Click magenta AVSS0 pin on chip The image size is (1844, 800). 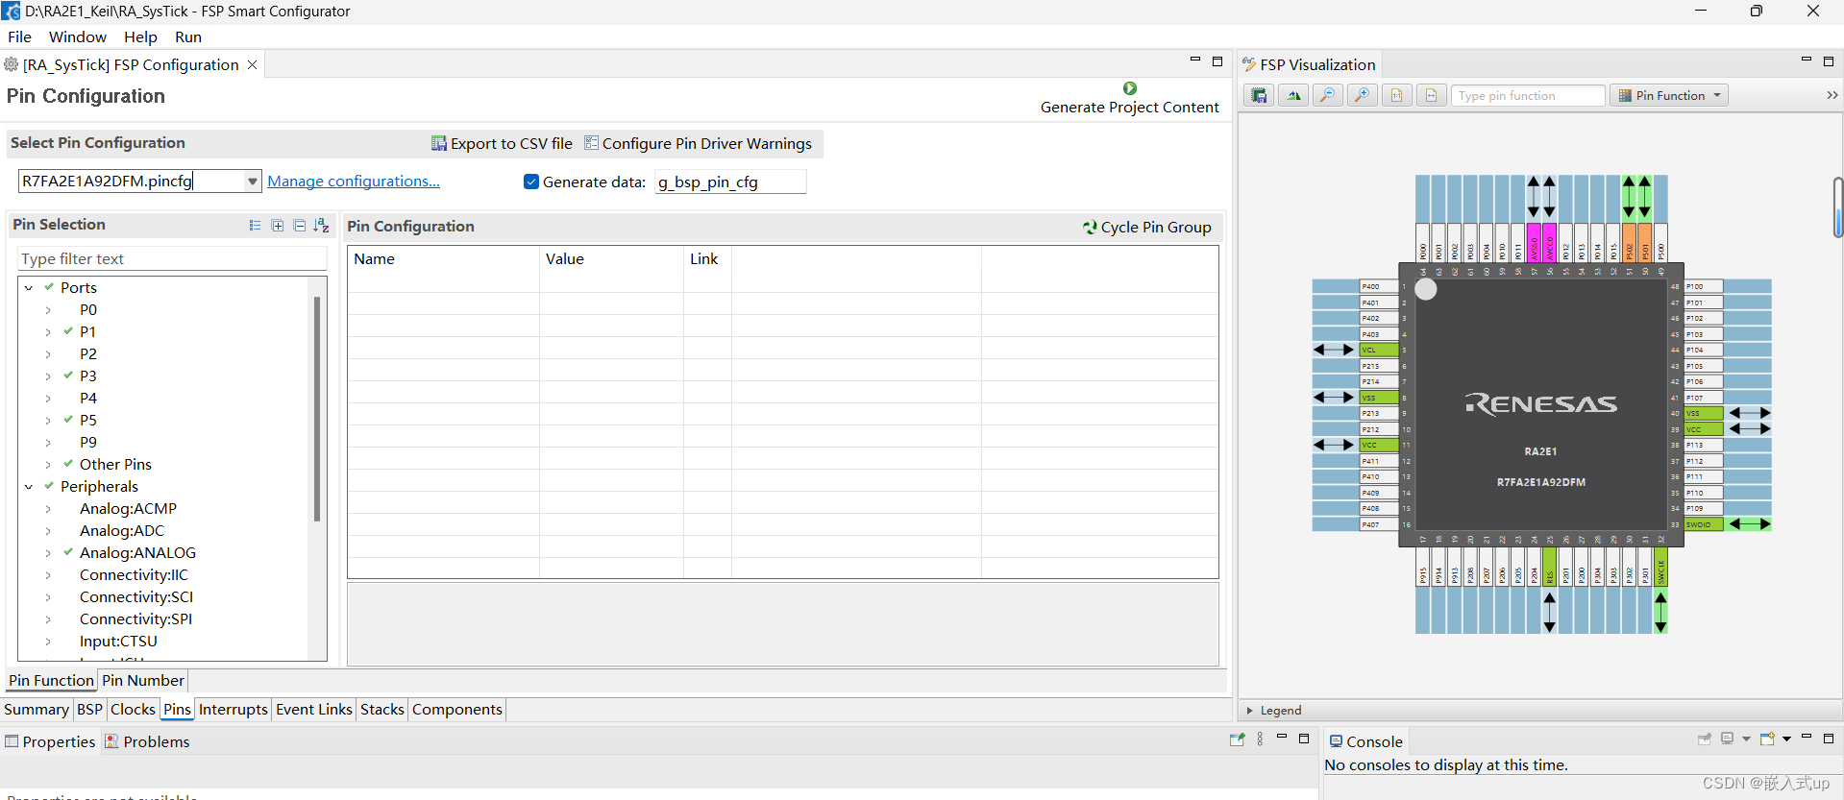tap(1534, 243)
